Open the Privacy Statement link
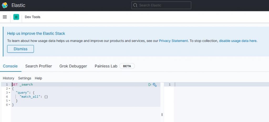Screen dimensions: 269x122 [x=173, y=41]
